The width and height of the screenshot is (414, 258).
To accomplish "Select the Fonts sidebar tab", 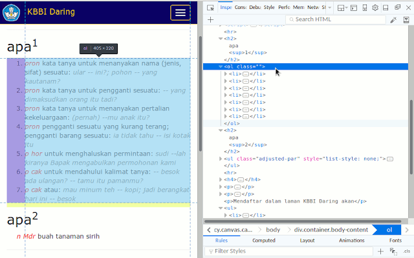I will click(395, 241).
